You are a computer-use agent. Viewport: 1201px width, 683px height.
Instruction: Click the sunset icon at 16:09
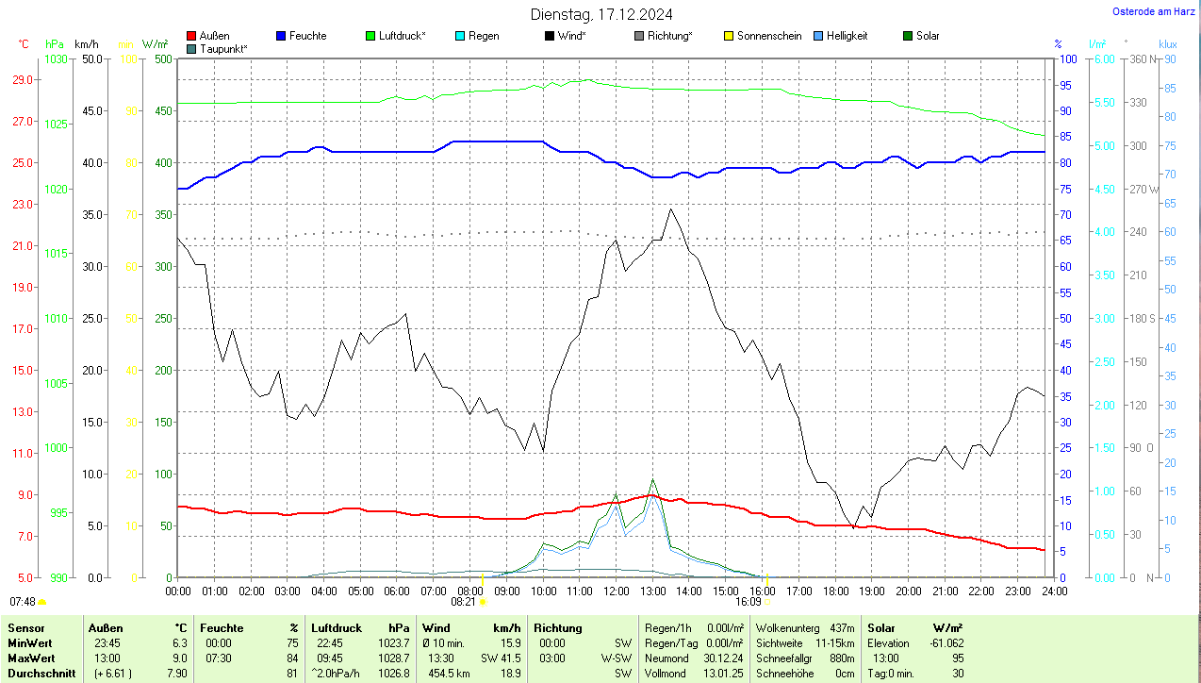[768, 601]
